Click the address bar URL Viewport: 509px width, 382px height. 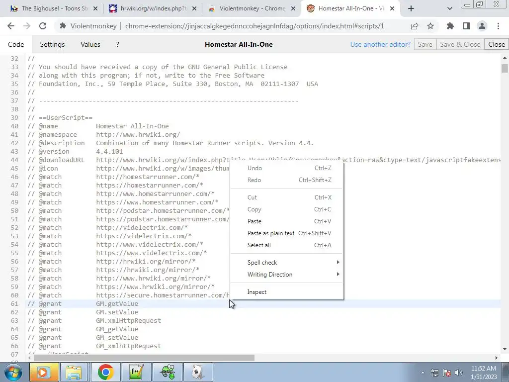click(x=254, y=26)
